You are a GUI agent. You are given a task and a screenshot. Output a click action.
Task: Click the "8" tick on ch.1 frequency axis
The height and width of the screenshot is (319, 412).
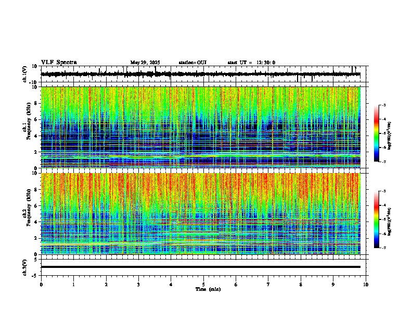click(x=36, y=103)
